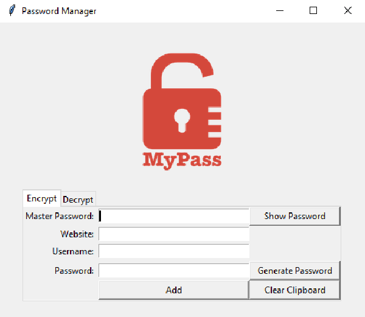This screenshot has height=317, width=365.
Task: Close the Password Manager window
Action: click(x=347, y=11)
